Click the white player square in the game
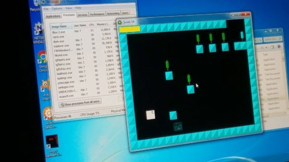This screenshot has width=289, height=162. point(150,115)
